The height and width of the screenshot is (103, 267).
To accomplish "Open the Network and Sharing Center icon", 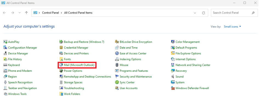I will pyautogui.click(x=173, y=65).
